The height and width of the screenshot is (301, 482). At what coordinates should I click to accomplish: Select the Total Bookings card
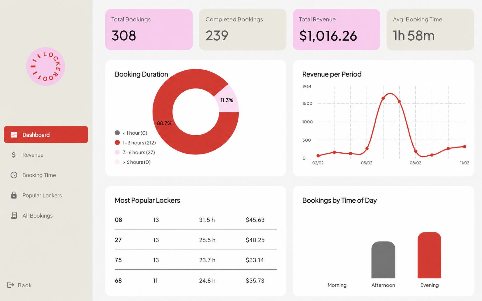coord(149,29)
